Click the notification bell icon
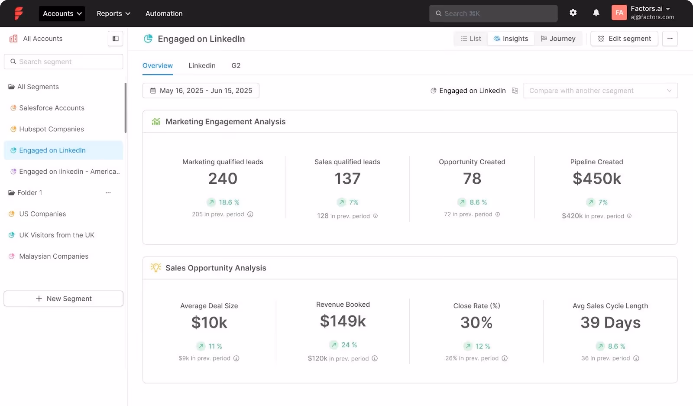 (596, 13)
